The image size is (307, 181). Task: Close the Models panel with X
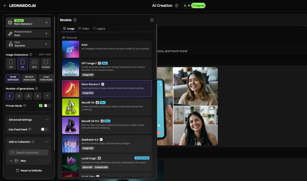tap(152, 20)
